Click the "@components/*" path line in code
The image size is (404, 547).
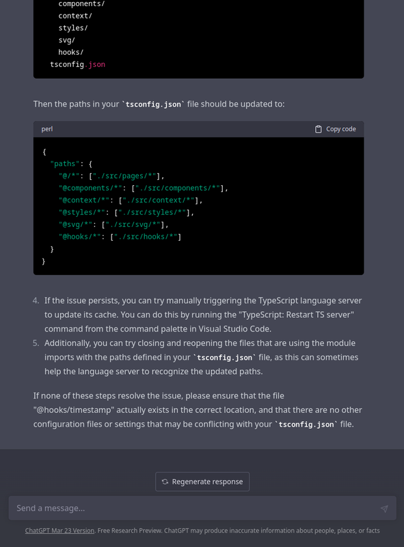coord(143,188)
